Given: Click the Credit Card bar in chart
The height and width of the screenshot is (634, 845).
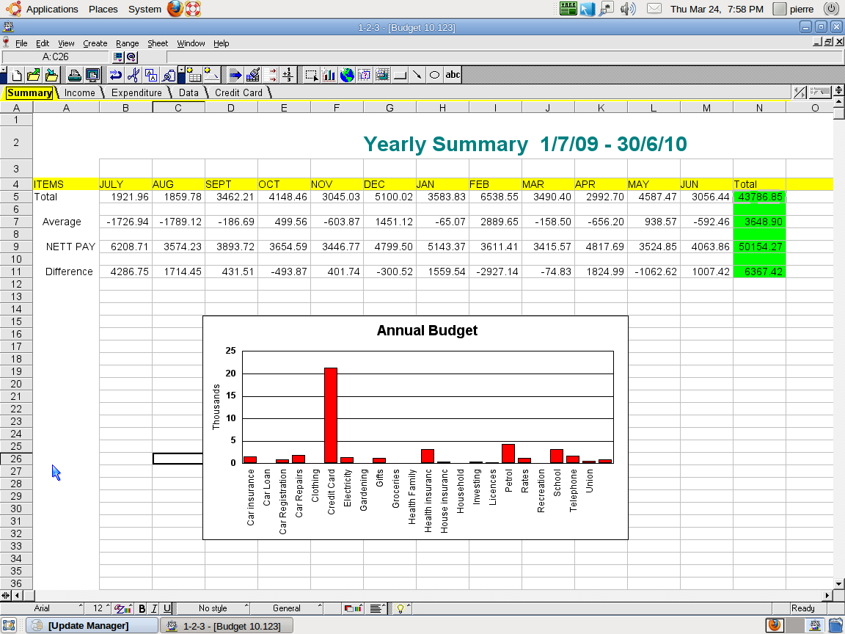Looking at the screenshot, I should pos(331,415).
